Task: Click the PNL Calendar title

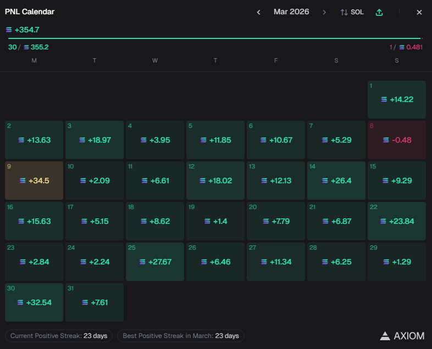Action: (x=30, y=12)
